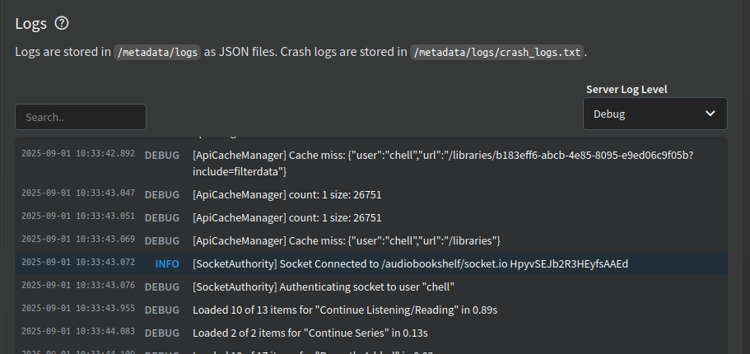750x354 pixels.
Task: Click the Socket Connected log message
Action: point(410,263)
